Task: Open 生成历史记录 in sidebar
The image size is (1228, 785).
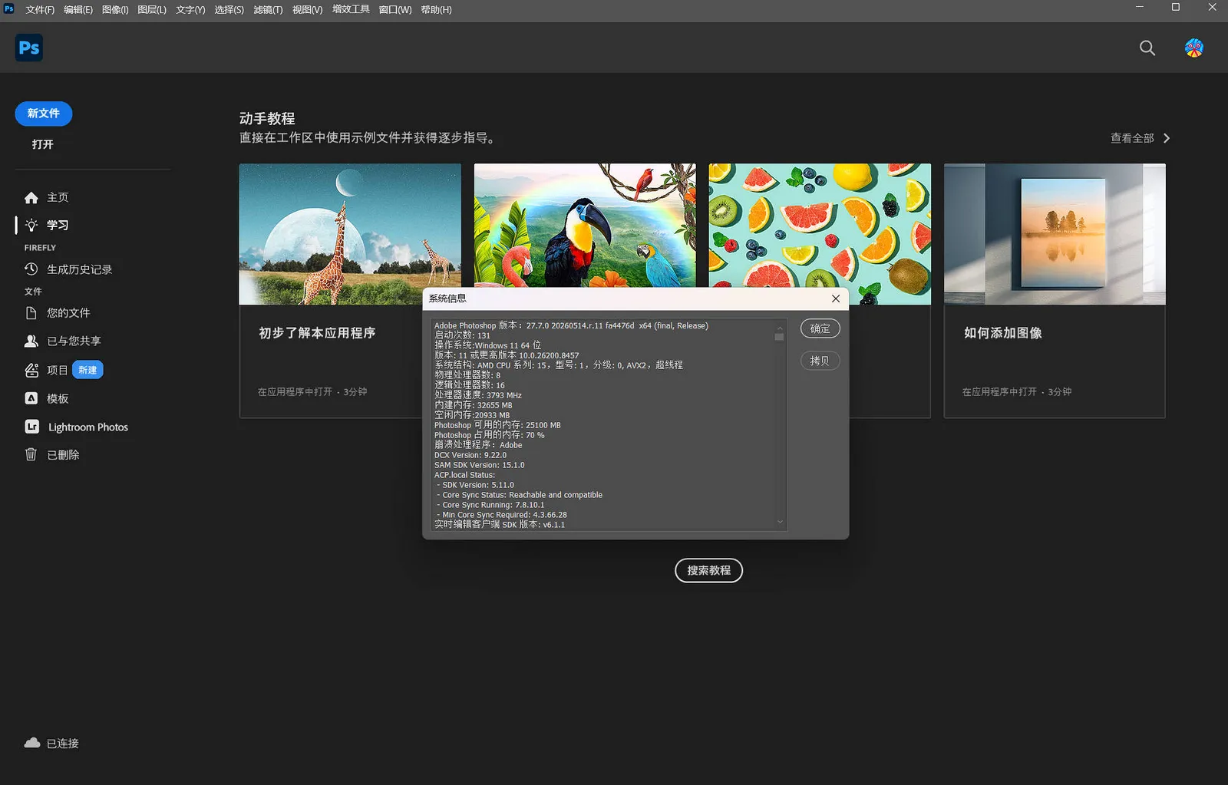Action: [79, 269]
